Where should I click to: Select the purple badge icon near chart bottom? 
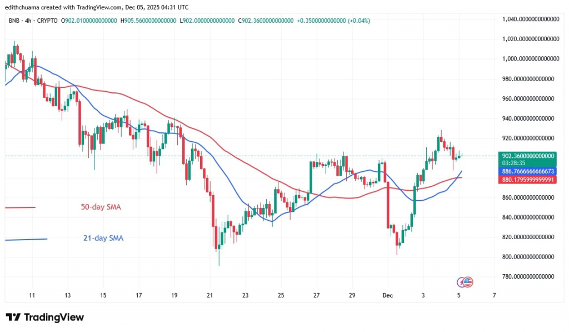460,282
